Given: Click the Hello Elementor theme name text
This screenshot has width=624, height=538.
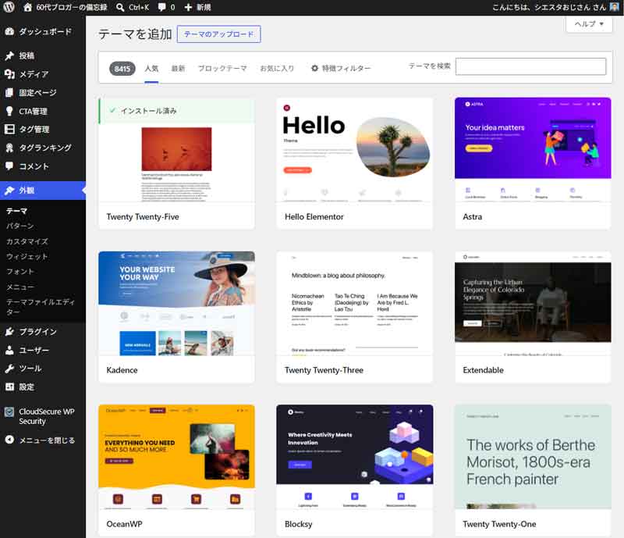Looking at the screenshot, I should click(314, 217).
